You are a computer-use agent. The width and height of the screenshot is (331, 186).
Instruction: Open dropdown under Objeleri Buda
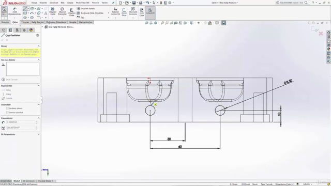point(53,18)
